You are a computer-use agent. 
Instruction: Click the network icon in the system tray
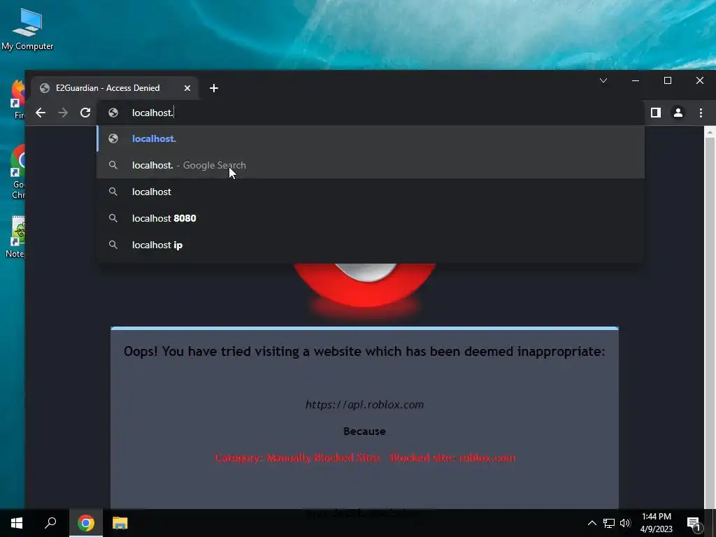tap(609, 523)
